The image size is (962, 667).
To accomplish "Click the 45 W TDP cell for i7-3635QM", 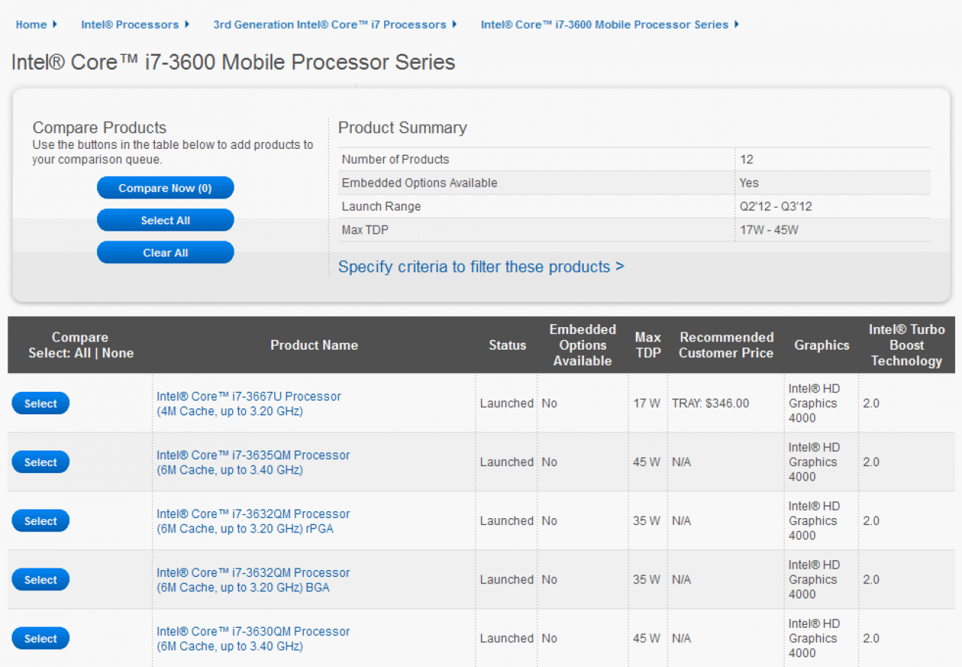I will point(646,462).
